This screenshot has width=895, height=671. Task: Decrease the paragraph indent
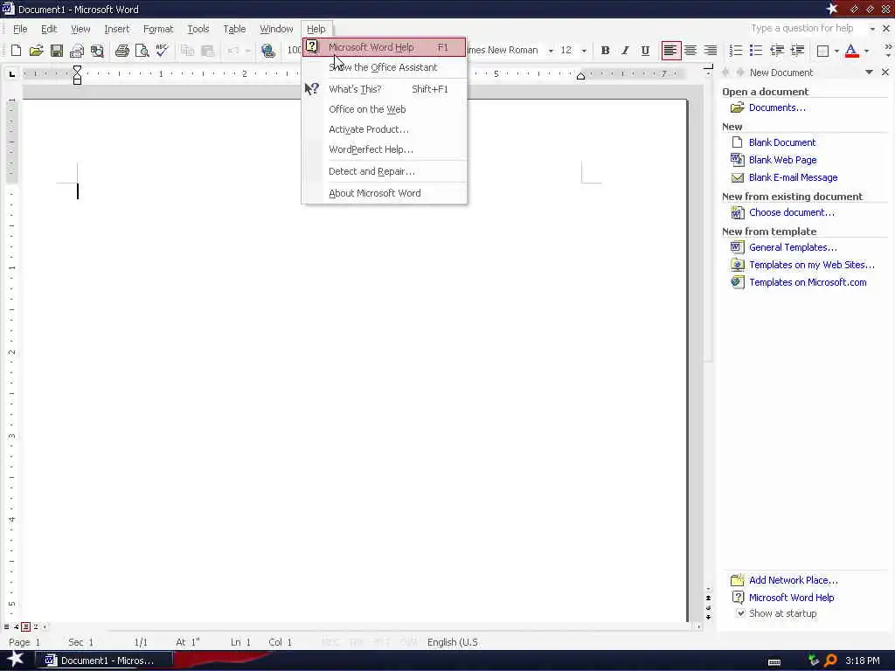pos(776,51)
